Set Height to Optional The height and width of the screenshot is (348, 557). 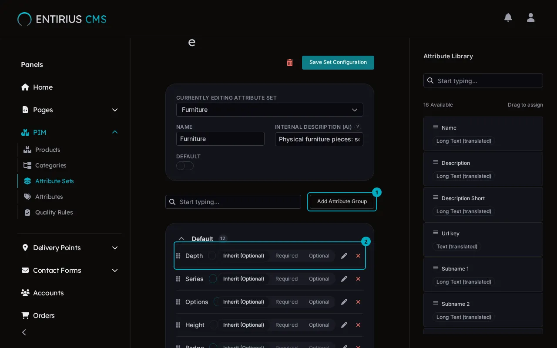point(319,325)
